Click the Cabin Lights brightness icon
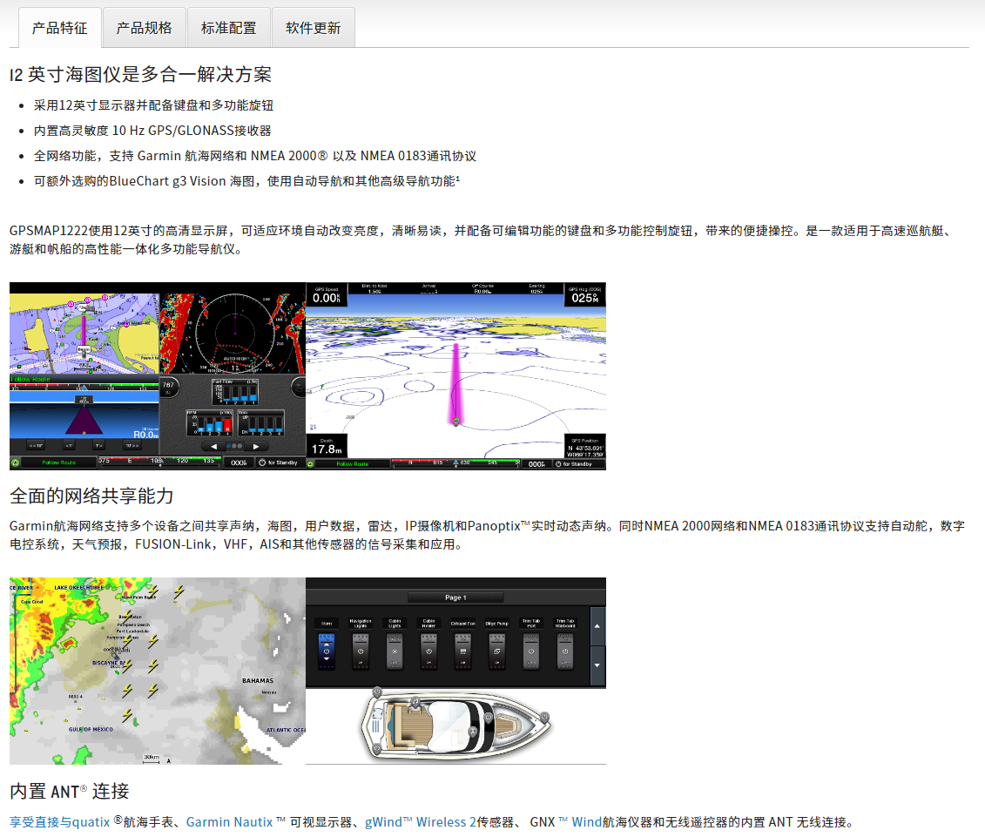The width and height of the screenshot is (985, 837). [395, 650]
